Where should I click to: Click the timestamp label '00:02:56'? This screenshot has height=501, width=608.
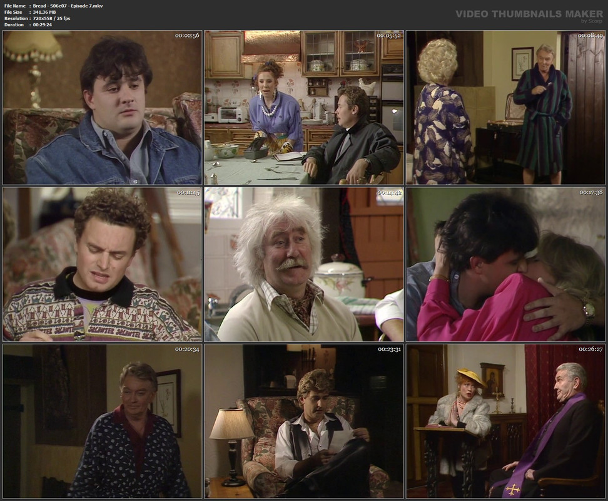coord(187,35)
